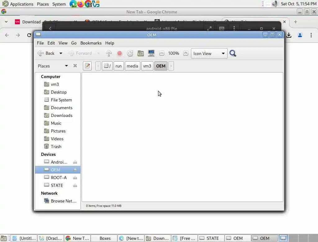Image resolution: width=318 pixels, height=242 pixels.
Task: Go up to parent folder arrow icon
Action: coord(109,53)
